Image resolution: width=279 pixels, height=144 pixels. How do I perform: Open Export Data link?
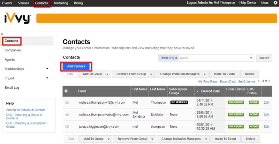(228, 81)
